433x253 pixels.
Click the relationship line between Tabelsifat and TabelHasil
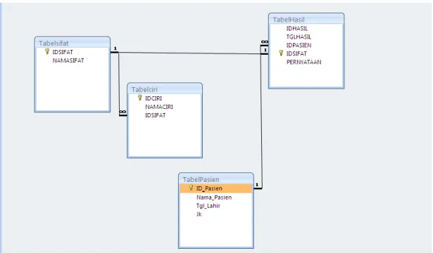coord(189,53)
